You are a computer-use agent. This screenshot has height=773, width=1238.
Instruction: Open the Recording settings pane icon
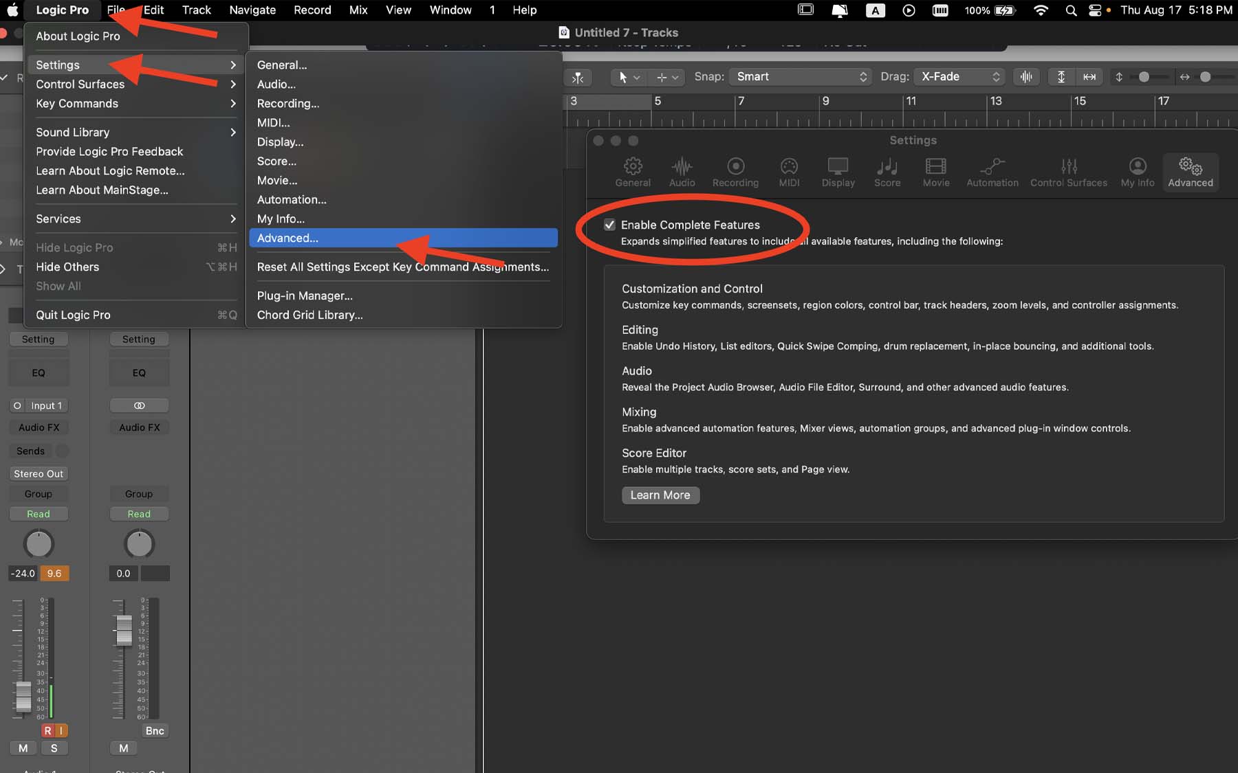coord(735,172)
